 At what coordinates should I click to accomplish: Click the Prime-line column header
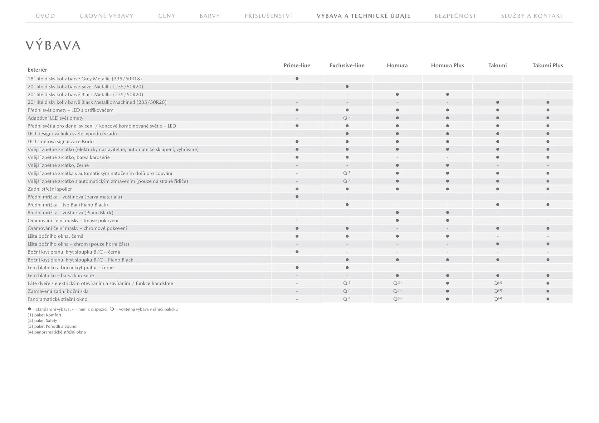click(x=297, y=65)
